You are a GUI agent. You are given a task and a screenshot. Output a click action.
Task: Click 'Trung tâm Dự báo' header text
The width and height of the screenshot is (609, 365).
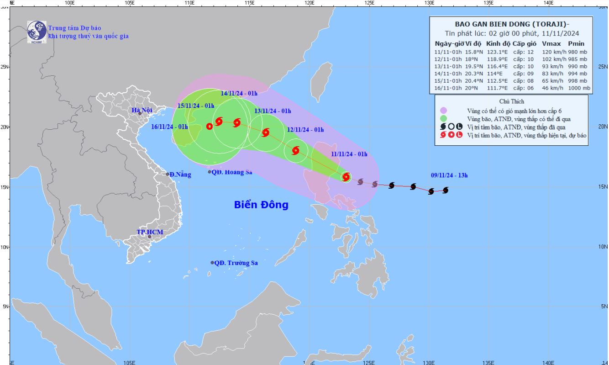(x=74, y=28)
